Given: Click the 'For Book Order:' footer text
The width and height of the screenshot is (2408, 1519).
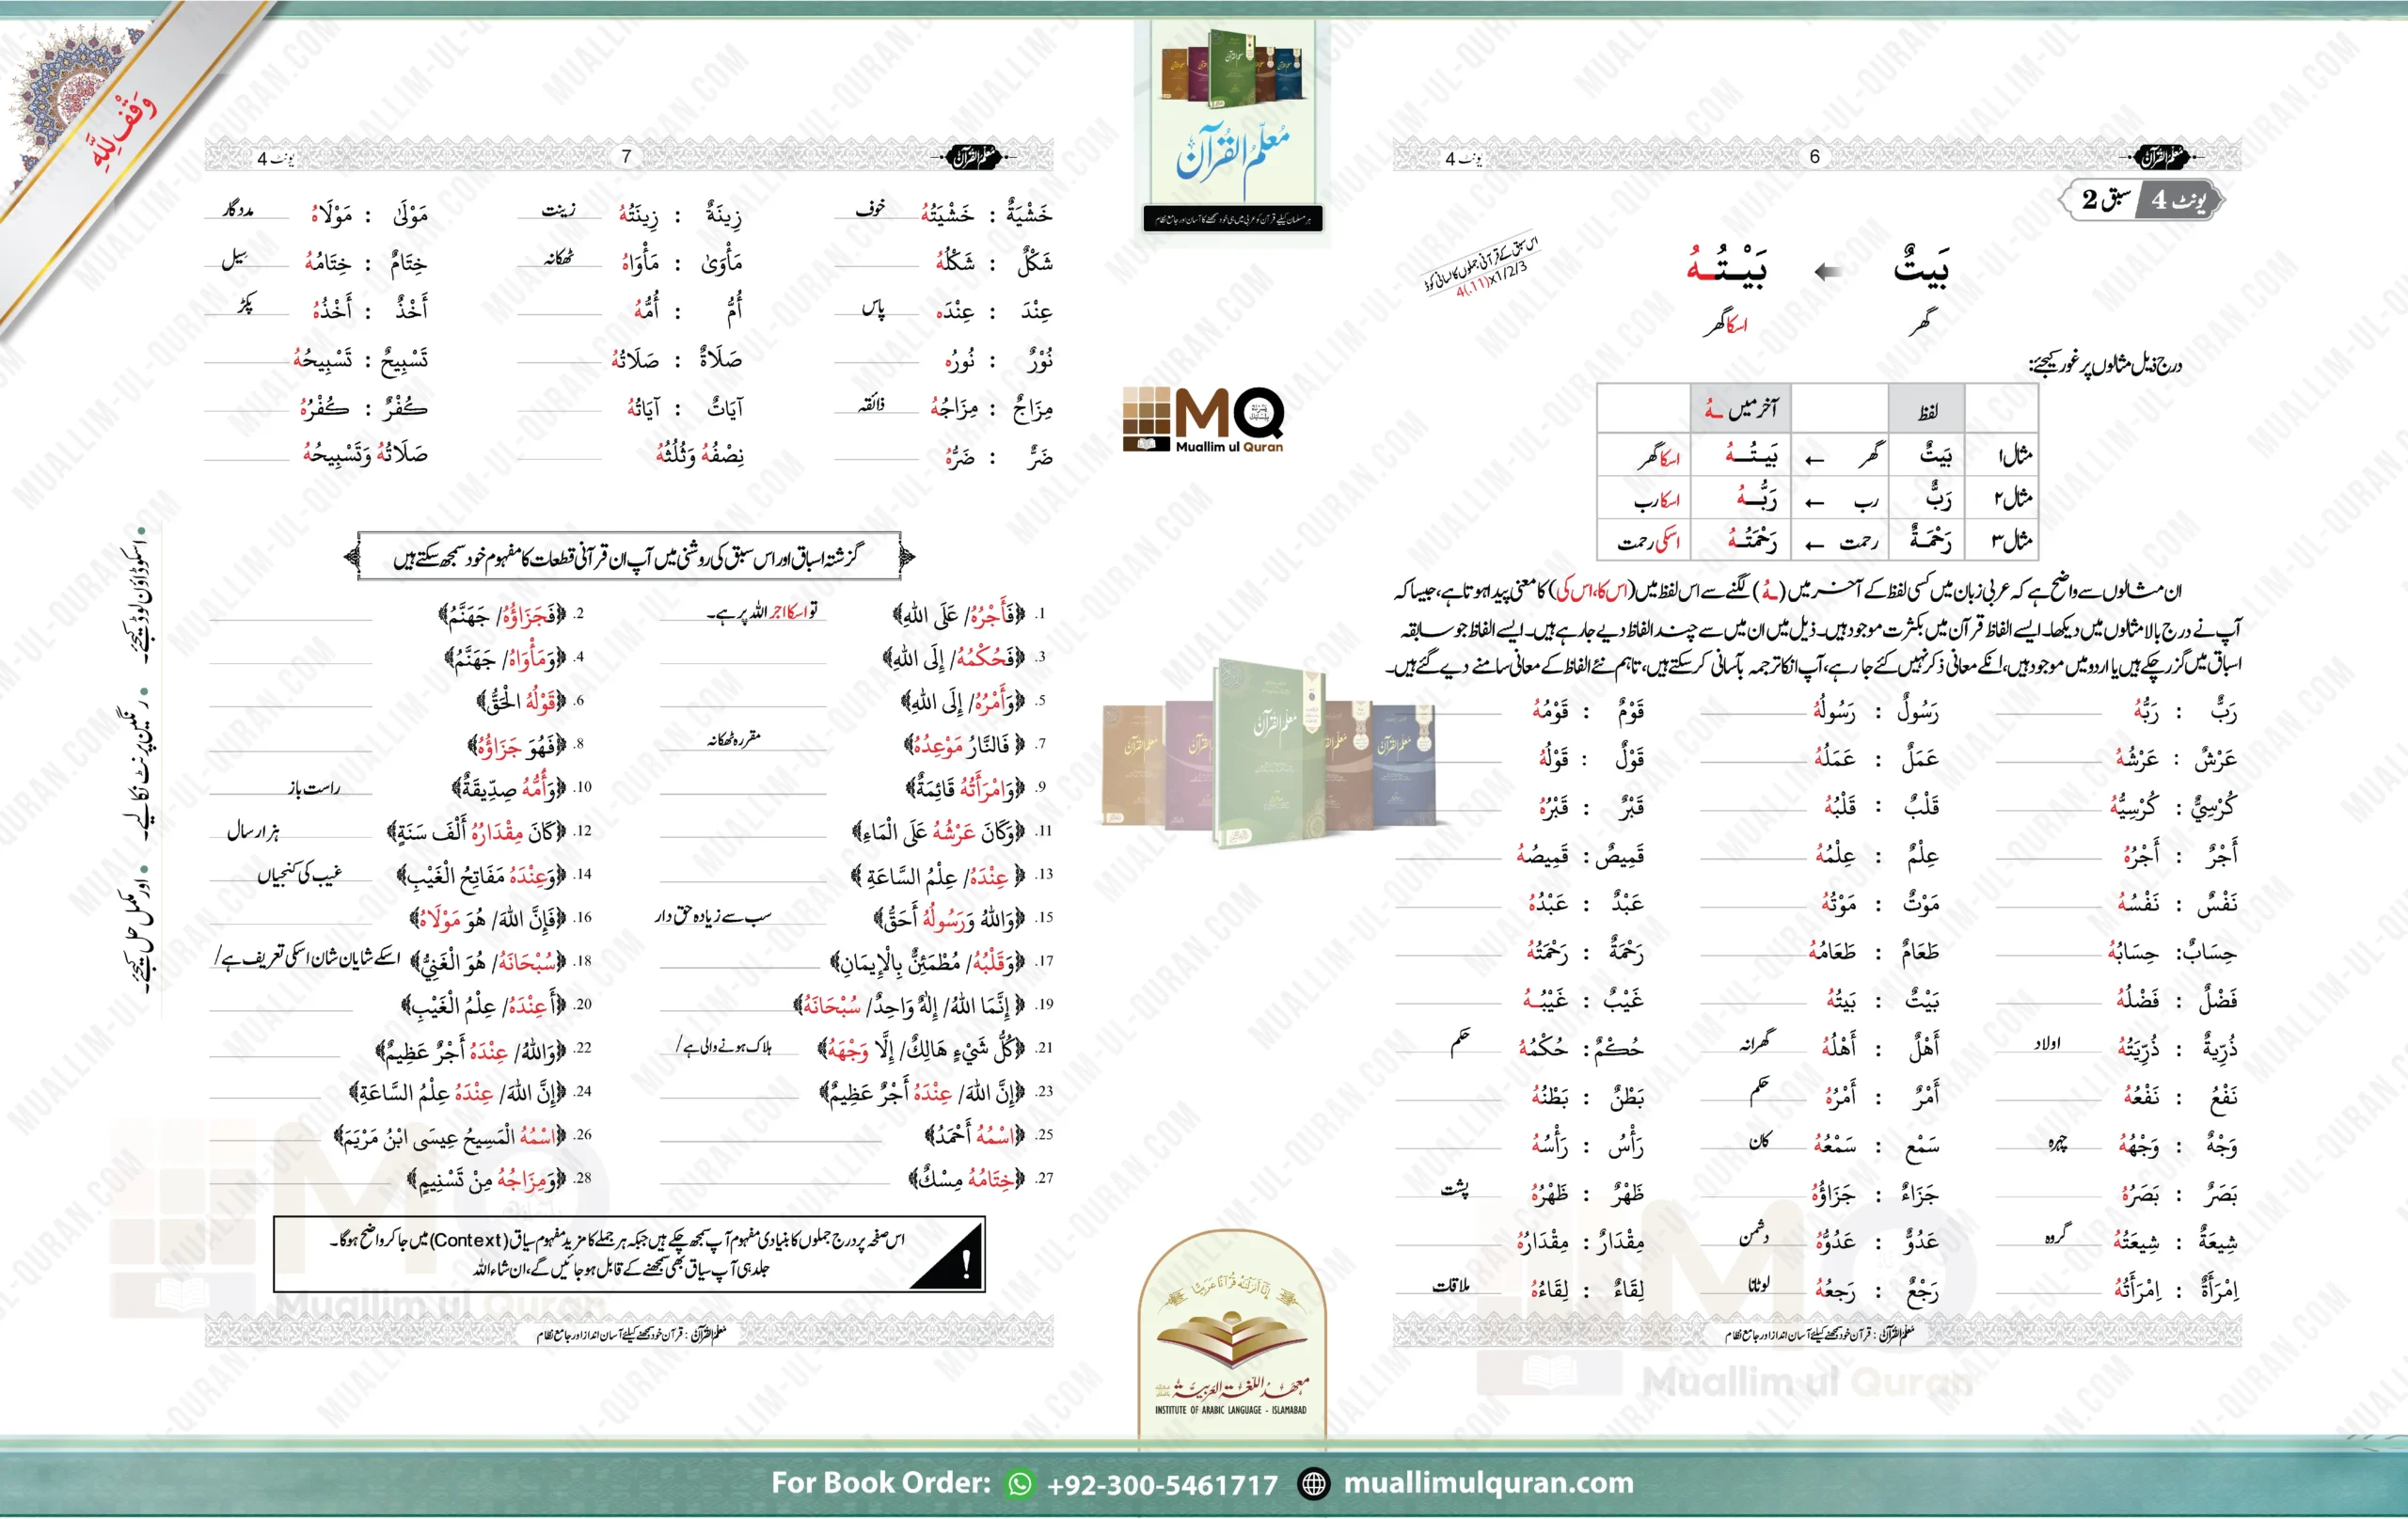Looking at the screenshot, I should [x=880, y=1483].
